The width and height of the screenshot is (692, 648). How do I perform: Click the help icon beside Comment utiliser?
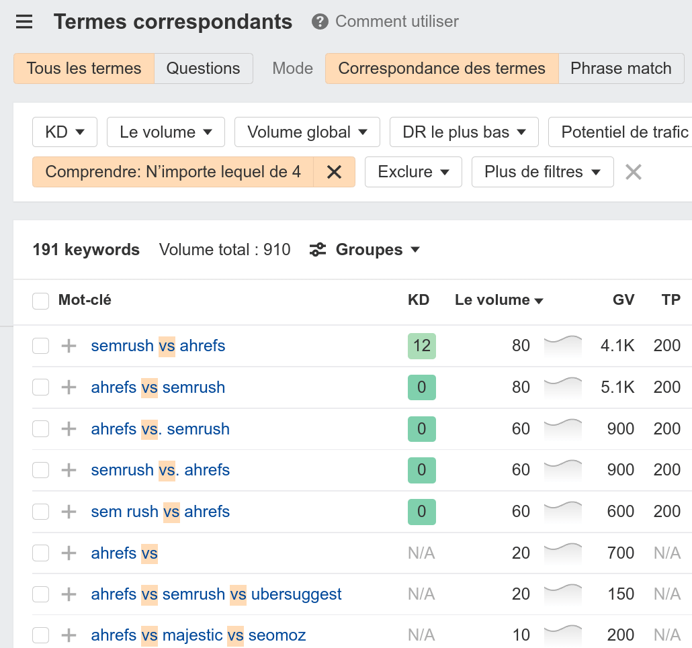click(x=319, y=21)
